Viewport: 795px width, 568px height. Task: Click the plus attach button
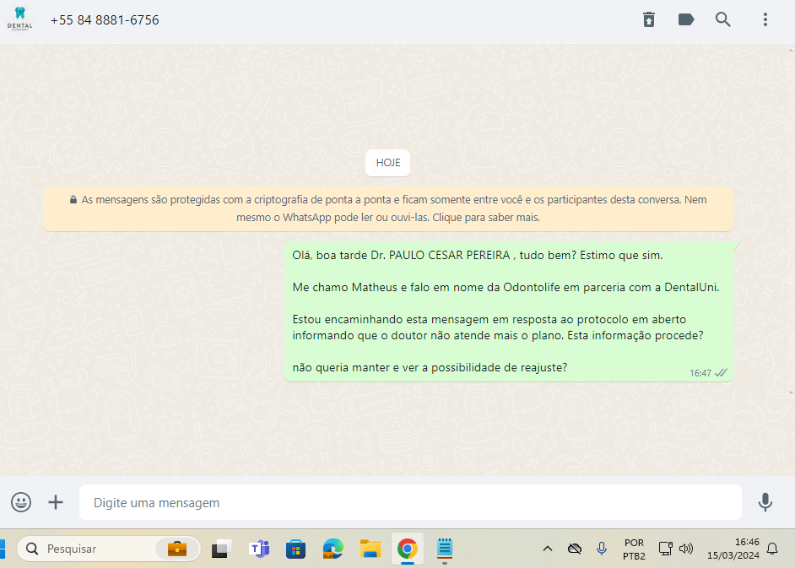56,502
